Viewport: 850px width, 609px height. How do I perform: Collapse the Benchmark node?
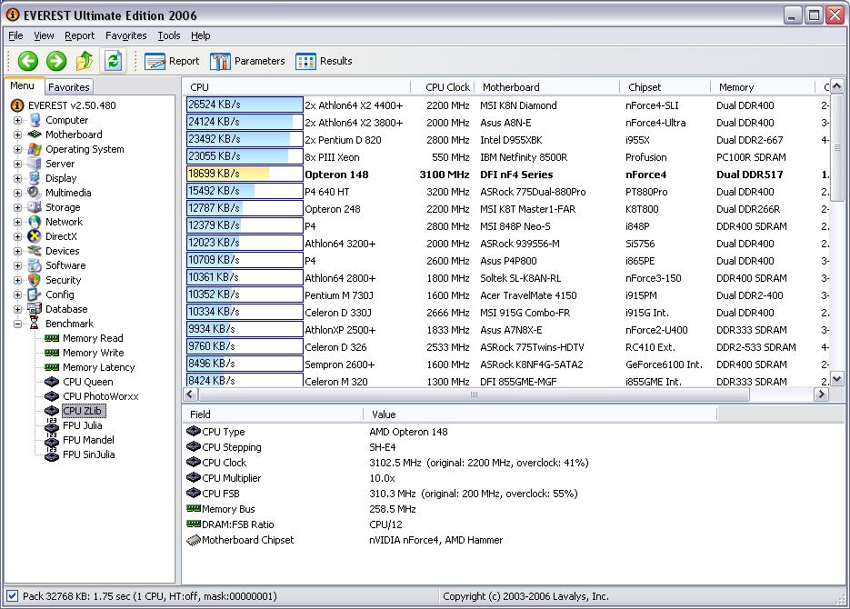(x=18, y=324)
